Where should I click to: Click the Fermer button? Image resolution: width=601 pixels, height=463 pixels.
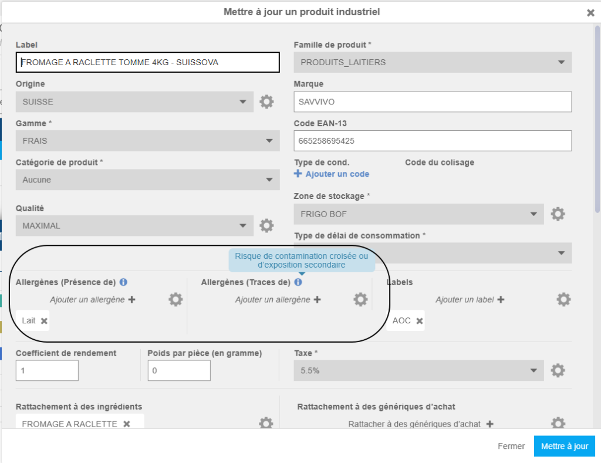click(x=511, y=446)
